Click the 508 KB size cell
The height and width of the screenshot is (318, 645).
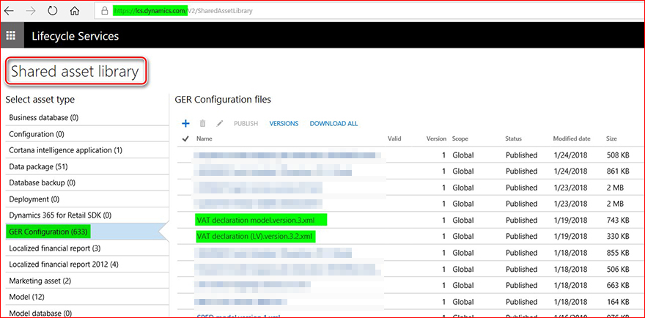point(618,155)
